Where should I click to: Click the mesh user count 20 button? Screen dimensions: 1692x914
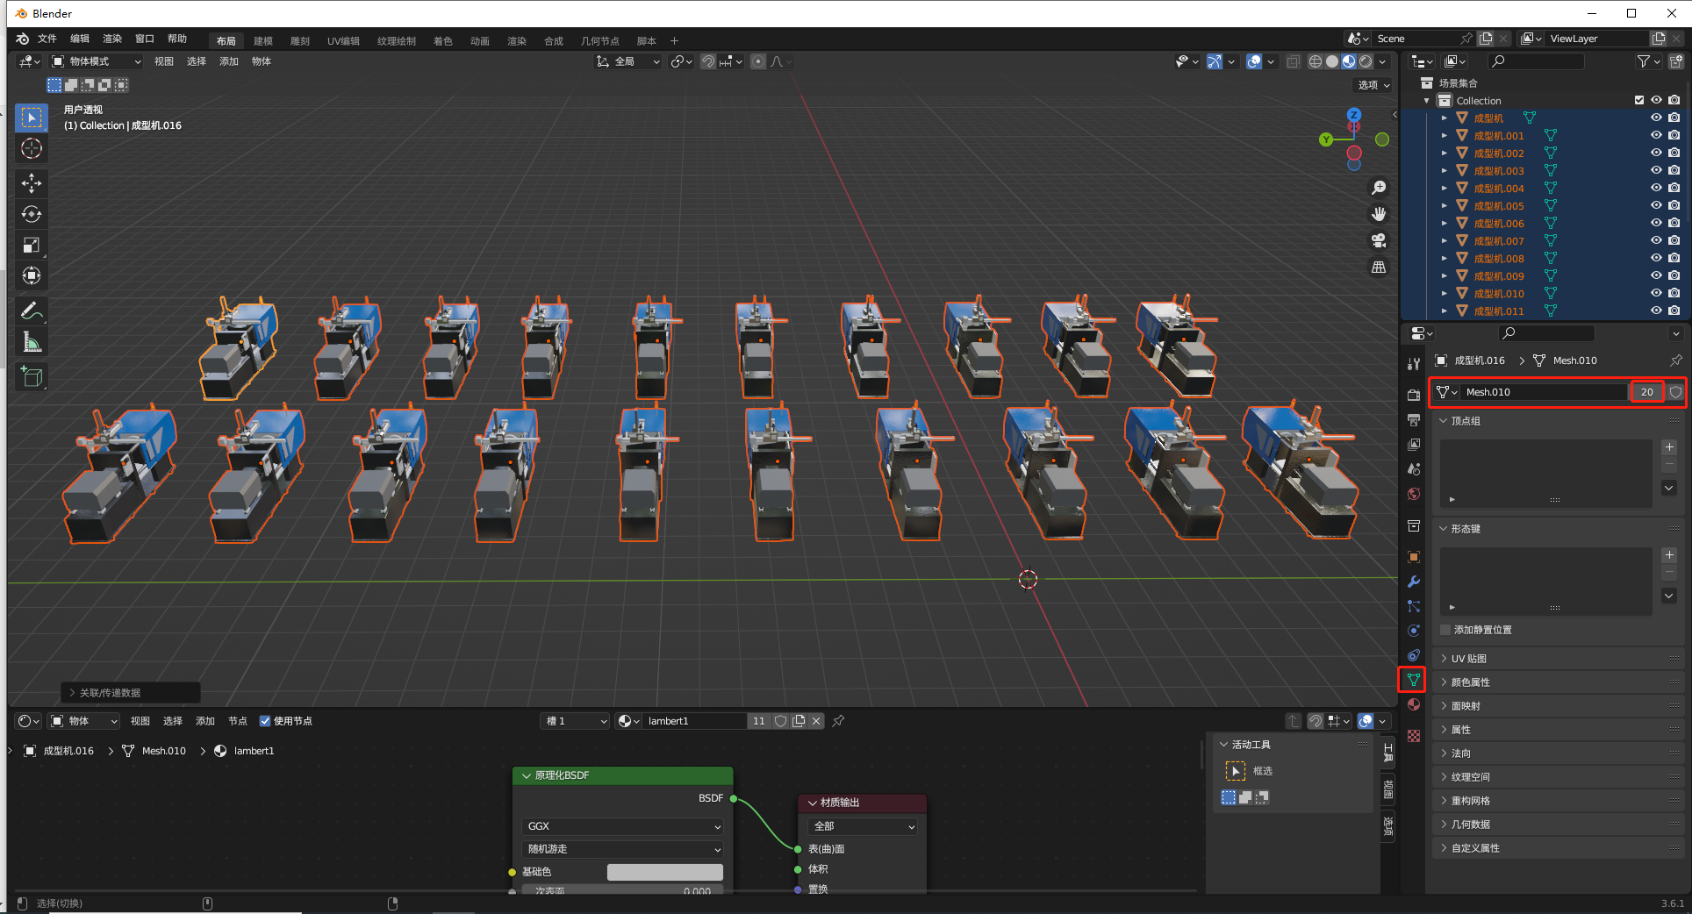(x=1646, y=392)
